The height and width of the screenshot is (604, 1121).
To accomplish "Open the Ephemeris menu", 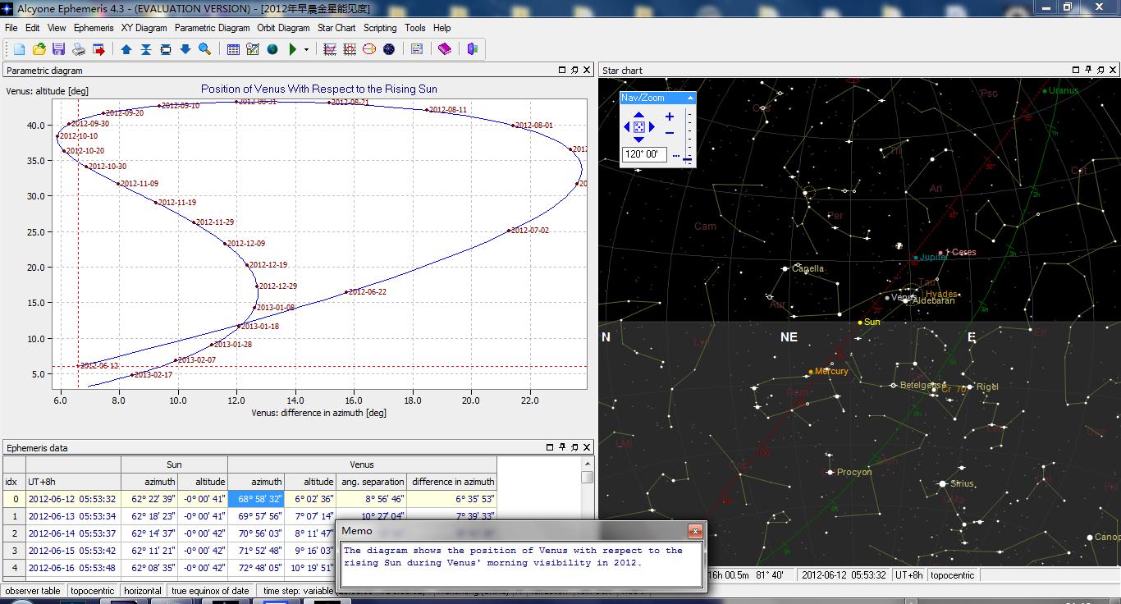I will coord(94,28).
